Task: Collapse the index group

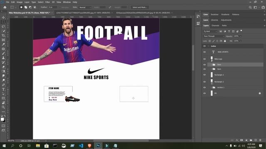Action: (x=209, y=46)
